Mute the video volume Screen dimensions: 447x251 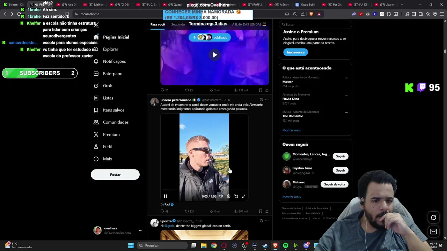pos(221,196)
